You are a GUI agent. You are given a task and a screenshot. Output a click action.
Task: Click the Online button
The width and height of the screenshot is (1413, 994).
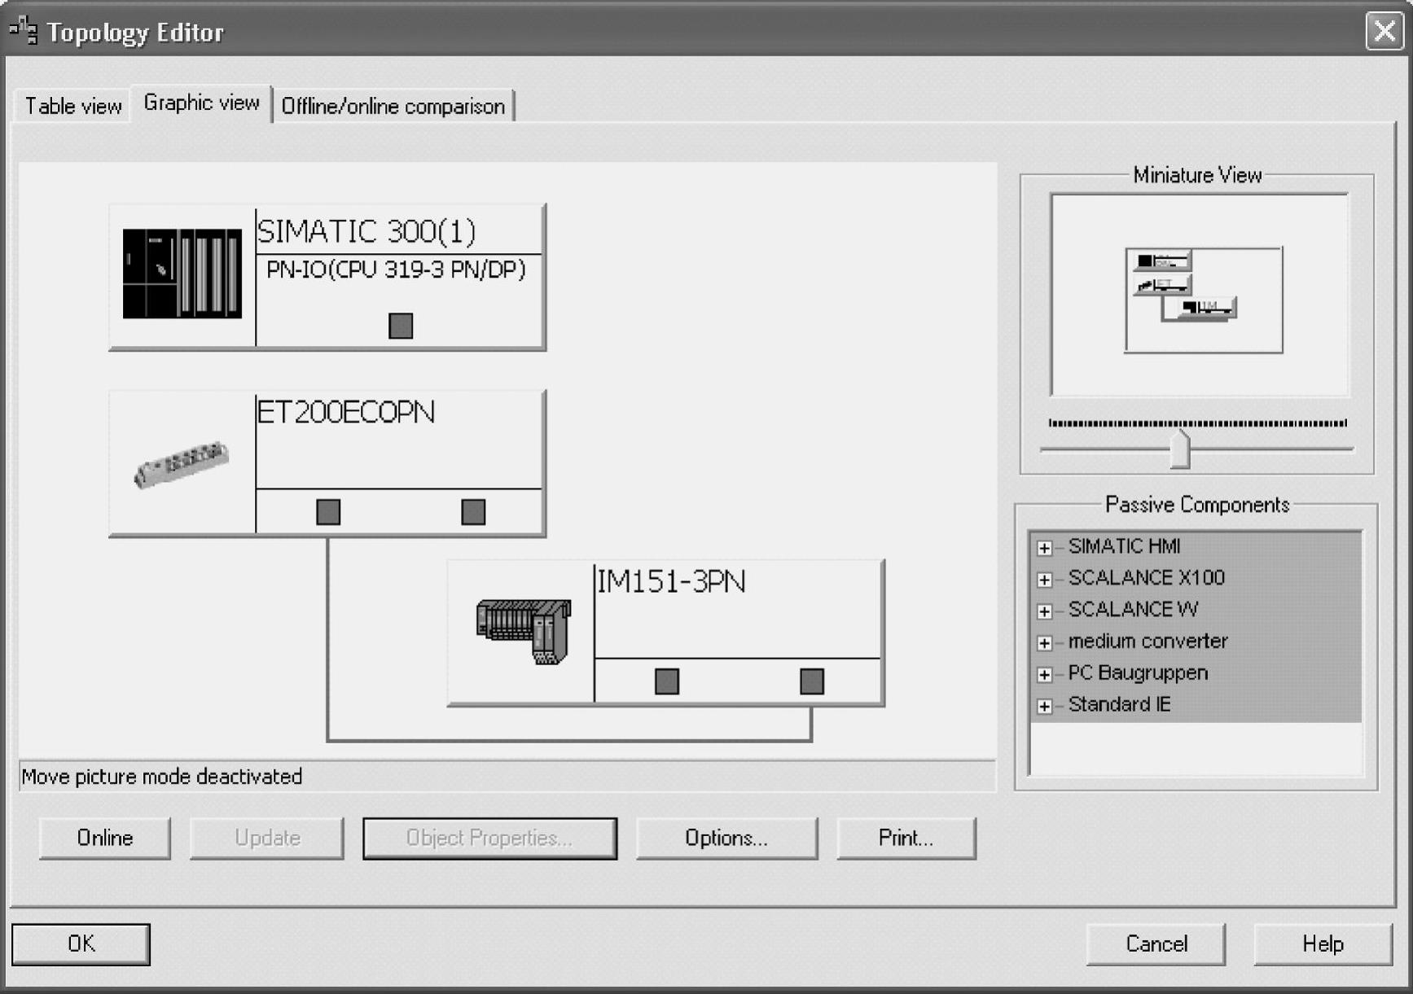pyautogui.click(x=105, y=838)
